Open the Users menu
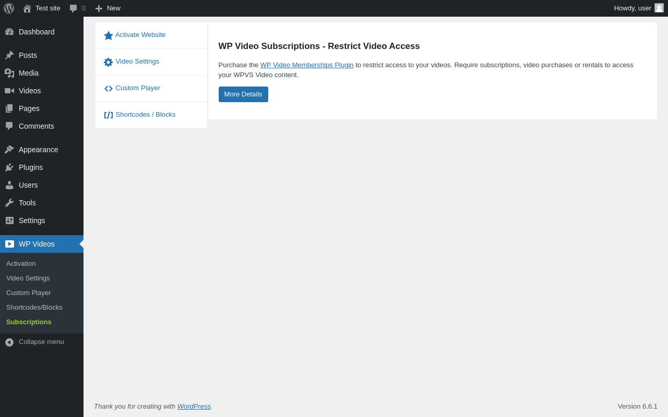The height and width of the screenshot is (417, 668). click(42, 185)
